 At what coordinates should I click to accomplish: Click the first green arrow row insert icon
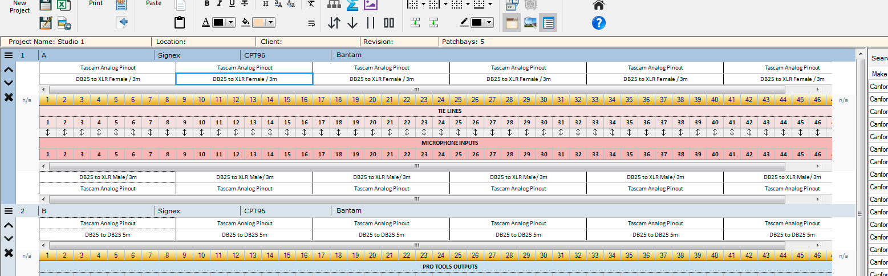coord(415,23)
